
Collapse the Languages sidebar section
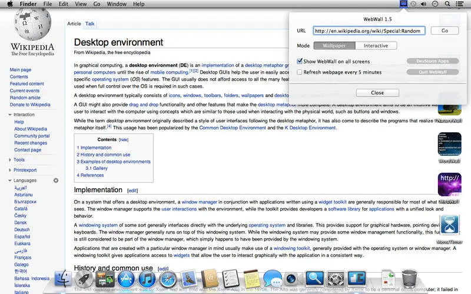tap(10, 181)
